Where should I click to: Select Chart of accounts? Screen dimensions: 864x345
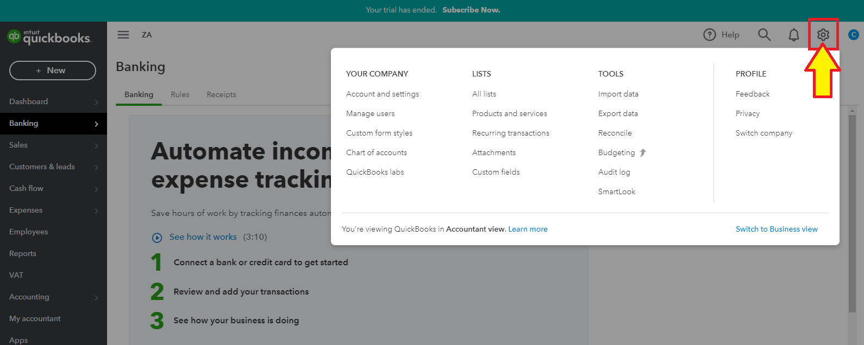point(376,152)
